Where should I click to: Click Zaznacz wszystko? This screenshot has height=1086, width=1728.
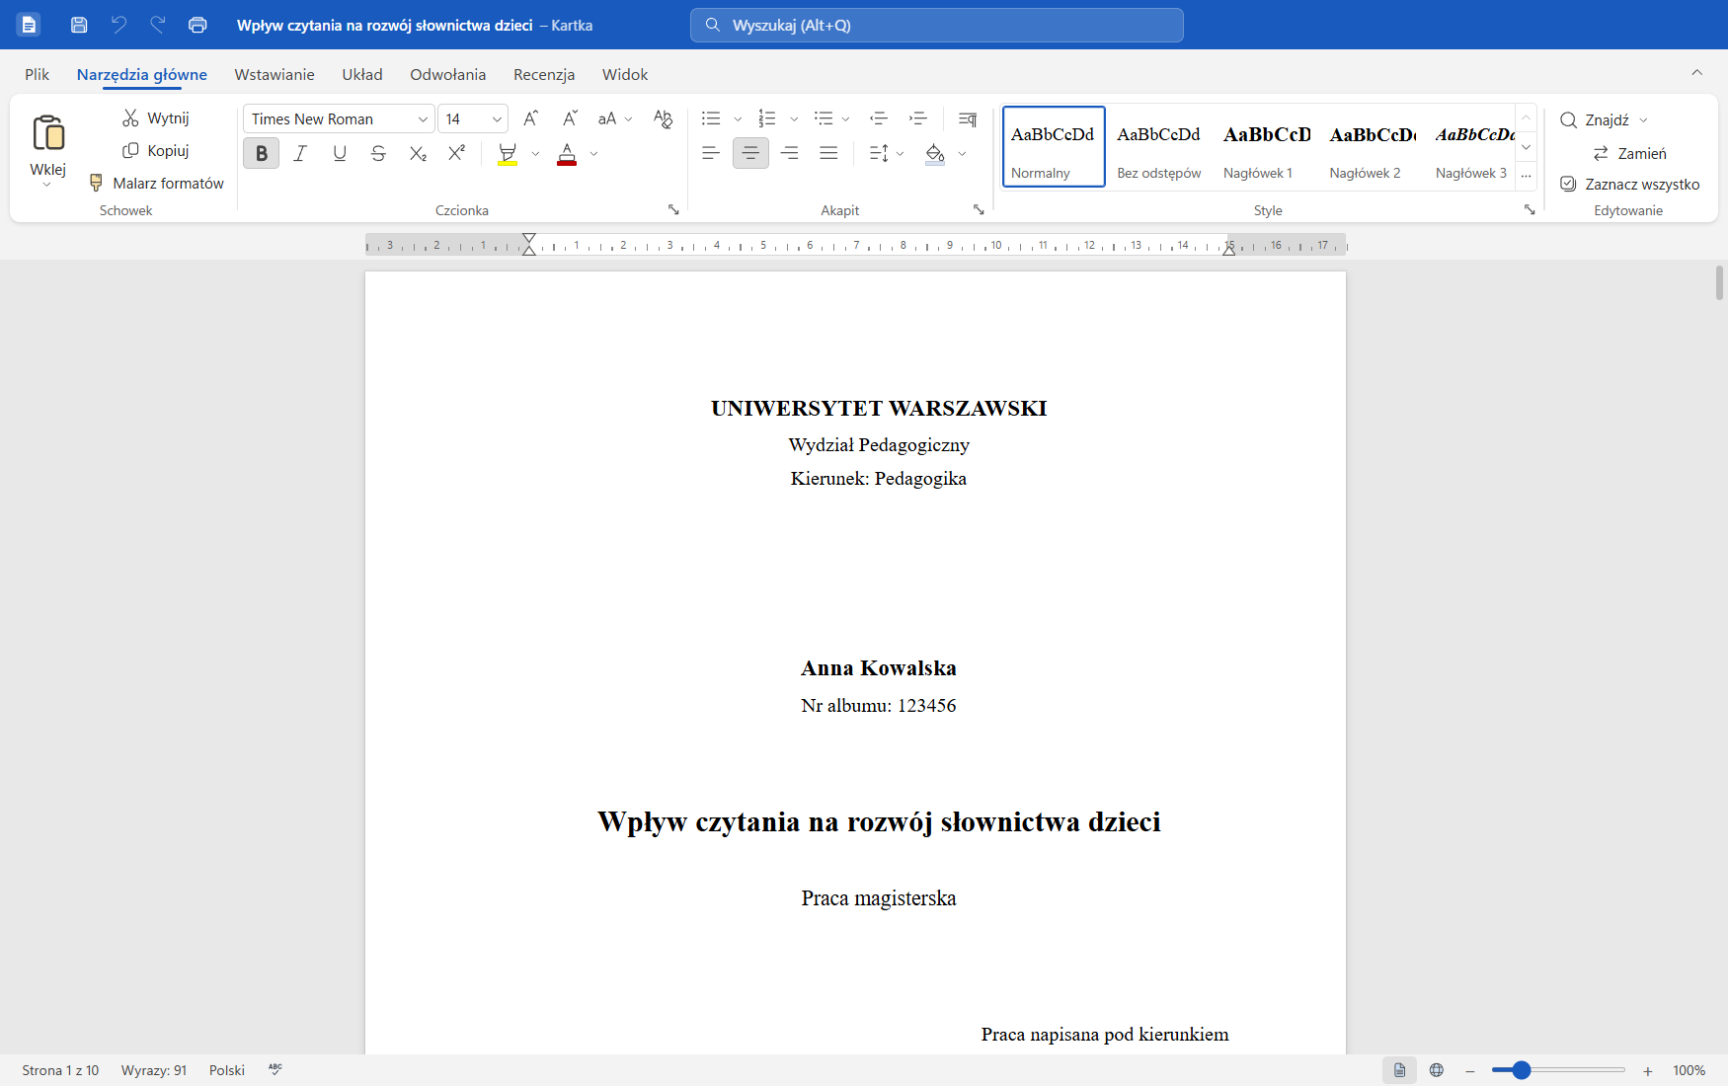[1629, 184]
